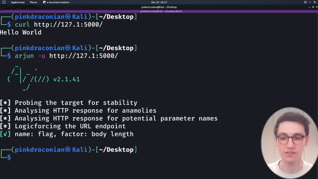Click the terminal icon beside x-terminal-emulator
Viewport: 318px width, 179px height.
click(x=44, y=2)
